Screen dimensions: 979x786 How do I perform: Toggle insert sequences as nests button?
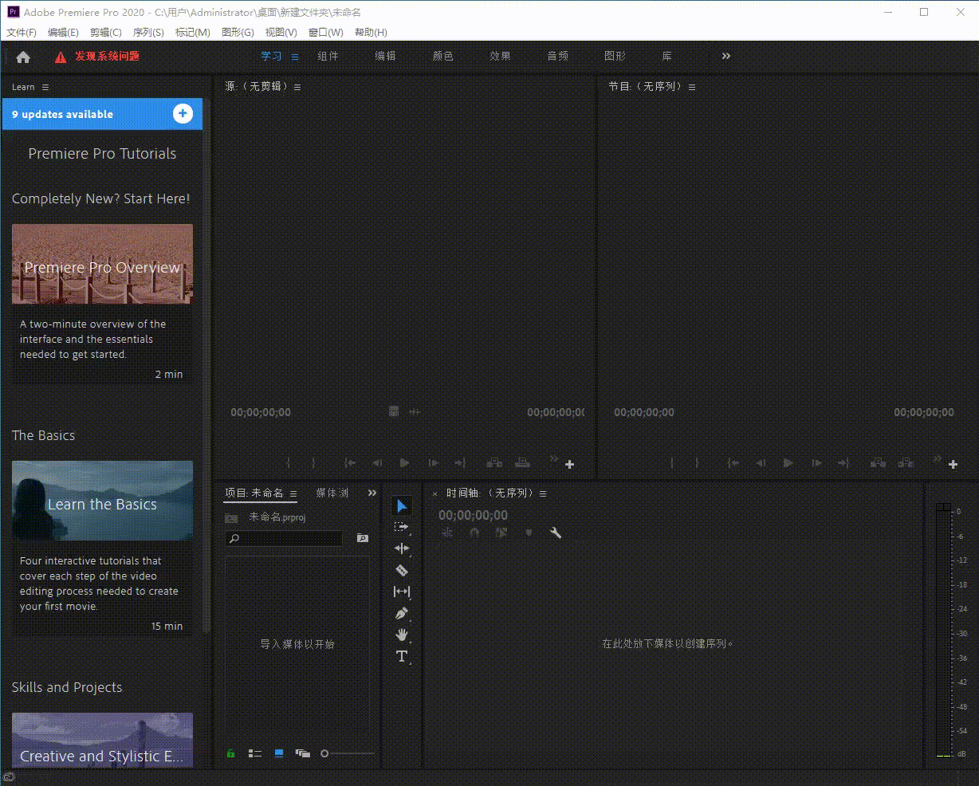pos(447,533)
